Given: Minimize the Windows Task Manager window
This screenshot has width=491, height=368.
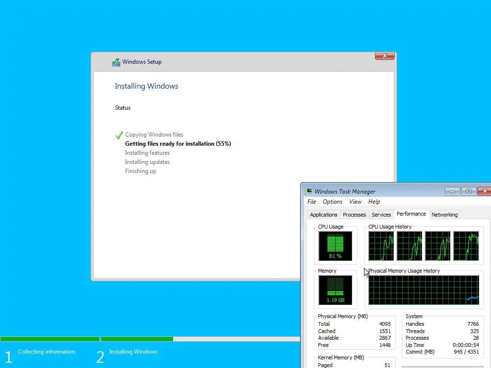Looking at the screenshot, I should coord(453,191).
